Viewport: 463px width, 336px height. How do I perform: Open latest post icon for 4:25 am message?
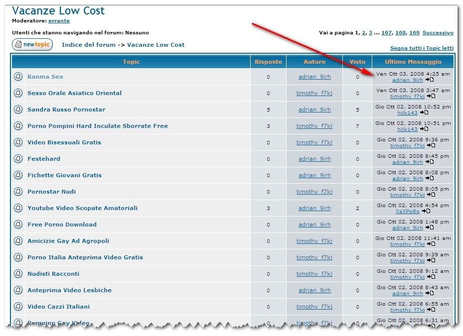pyautogui.click(x=430, y=80)
